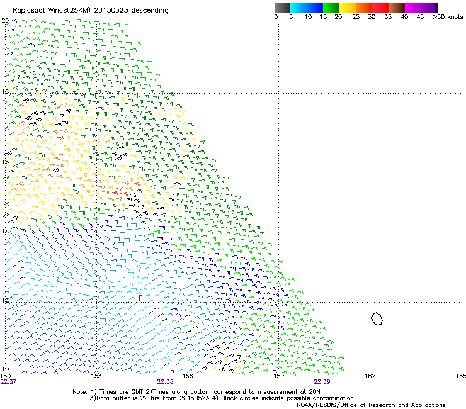Click the 'Note: 1) Times are GMT' line

tap(196, 392)
